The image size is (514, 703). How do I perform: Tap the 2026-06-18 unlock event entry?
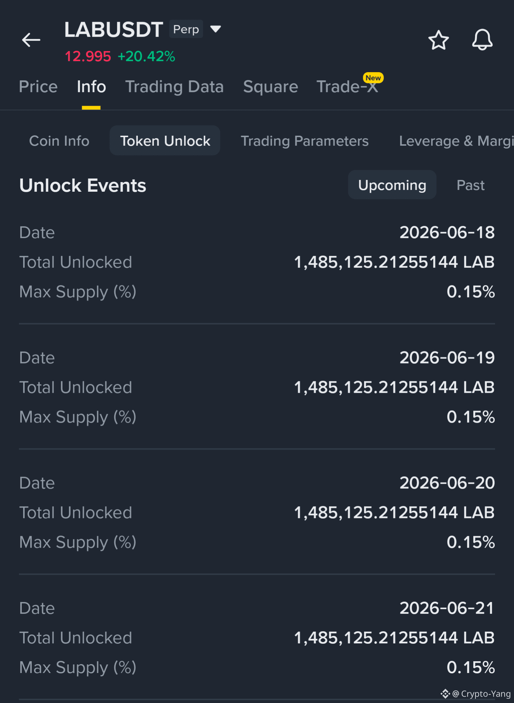[x=257, y=262]
